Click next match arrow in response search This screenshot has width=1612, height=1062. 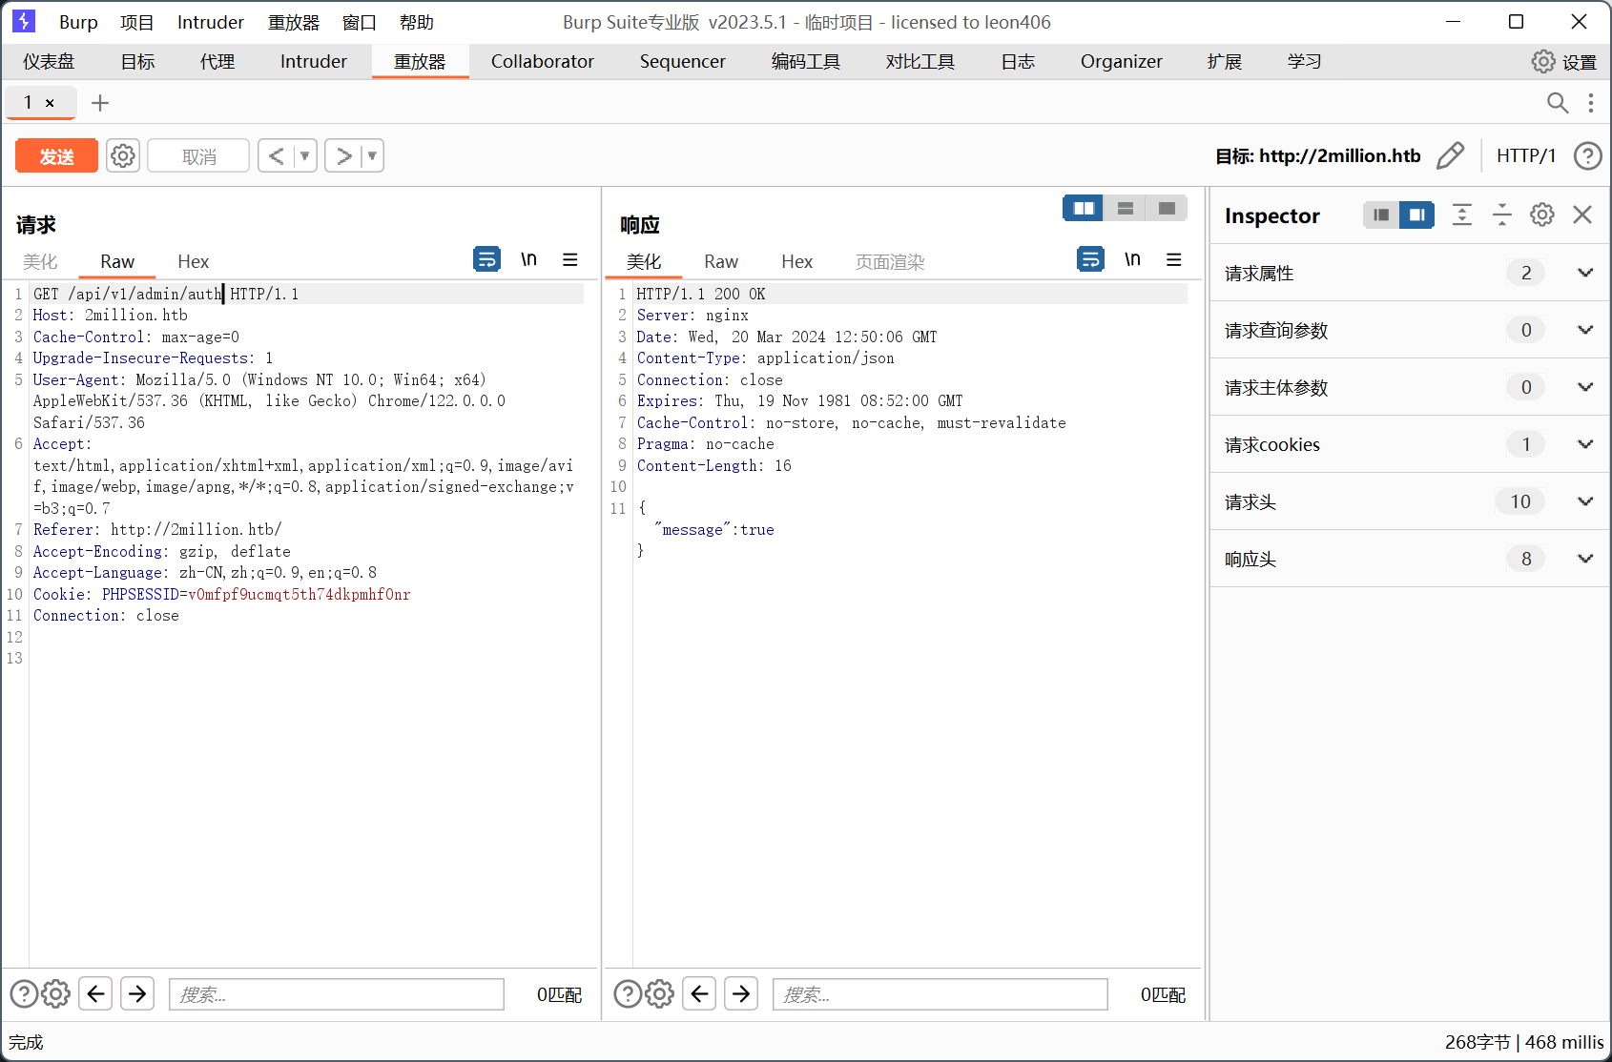pos(741,994)
